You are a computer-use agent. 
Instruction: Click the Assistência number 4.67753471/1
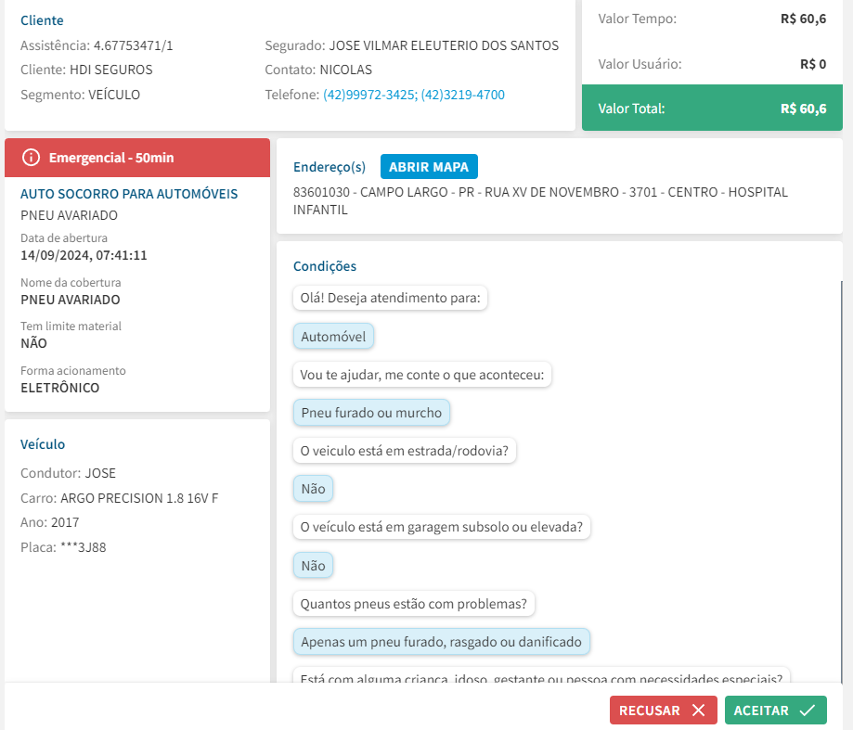tap(133, 45)
